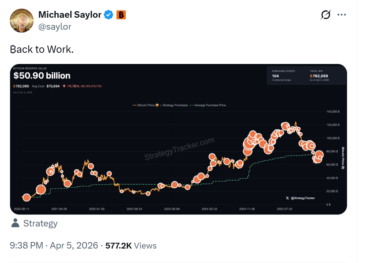The width and height of the screenshot is (365, 263).
Task: Click the person tag icon beside Strategy
Action: 15,223
